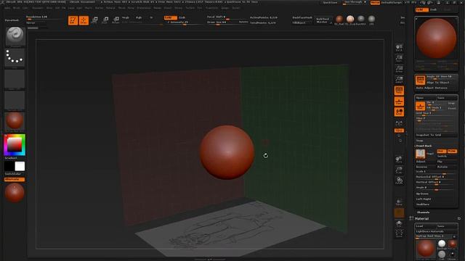Switch to the Rotate transform tool
Image resolution: width=465 pixels, height=261 pixels.
coord(116,20)
